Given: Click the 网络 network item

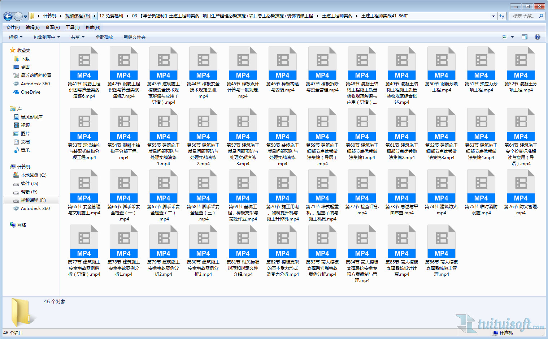Looking at the screenshot, I should click(21, 225).
